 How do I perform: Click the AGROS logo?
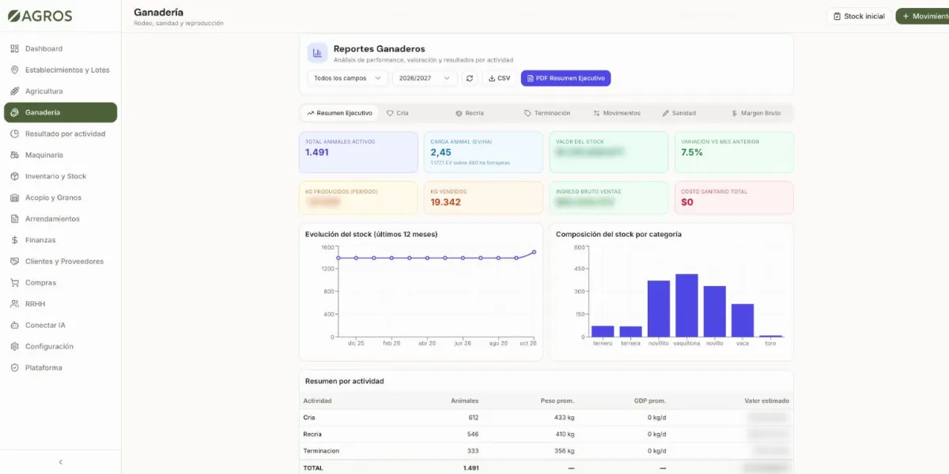[39, 16]
